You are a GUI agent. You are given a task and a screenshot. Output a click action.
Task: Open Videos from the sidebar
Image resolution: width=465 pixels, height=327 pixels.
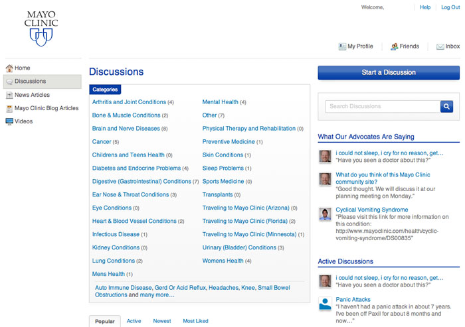click(x=24, y=121)
